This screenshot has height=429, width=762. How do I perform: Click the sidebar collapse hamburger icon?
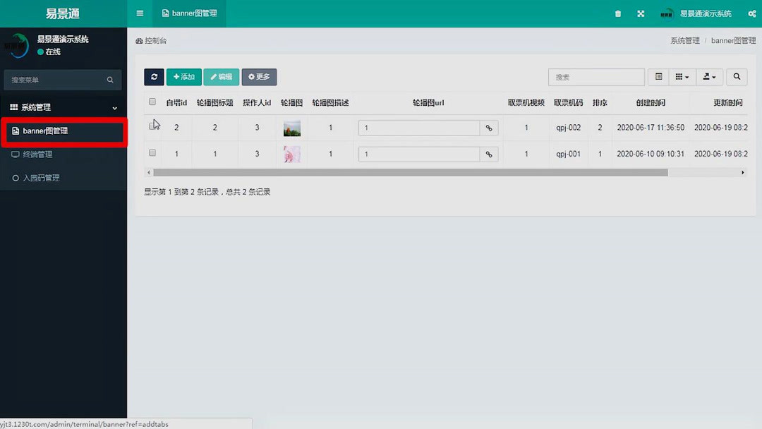139,13
